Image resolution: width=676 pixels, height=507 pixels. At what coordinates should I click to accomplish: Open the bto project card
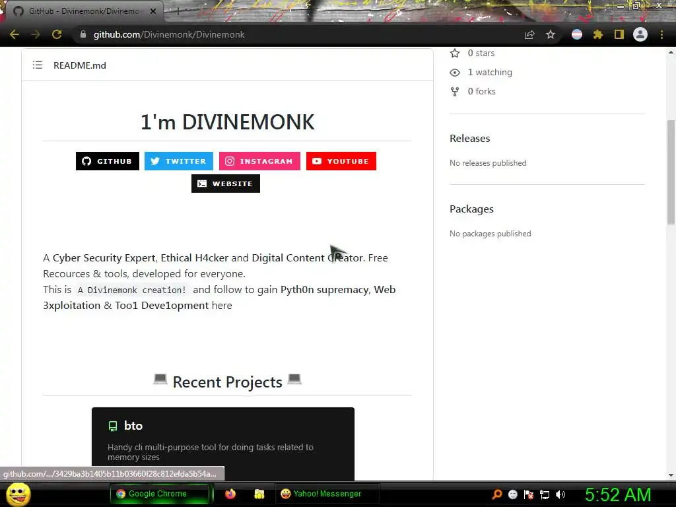click(x=223, y=444)
